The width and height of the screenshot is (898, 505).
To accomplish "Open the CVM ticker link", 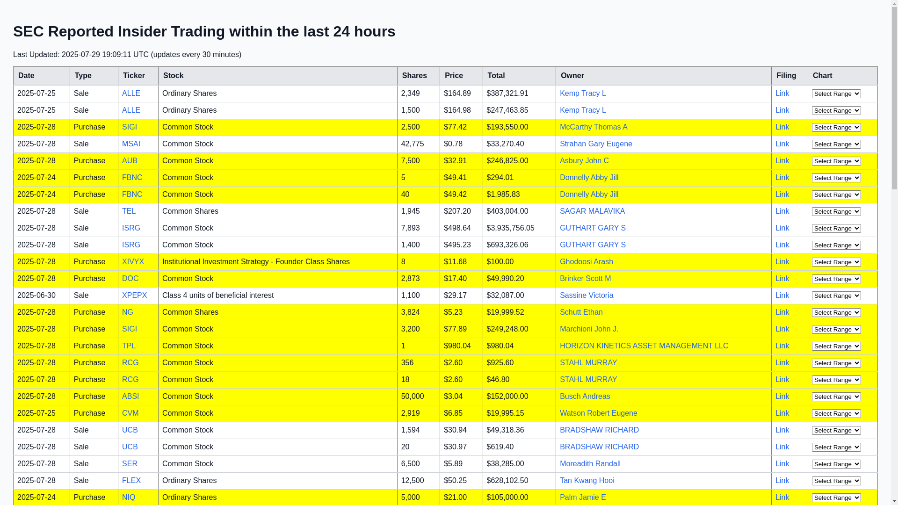I will click(130, 413).
